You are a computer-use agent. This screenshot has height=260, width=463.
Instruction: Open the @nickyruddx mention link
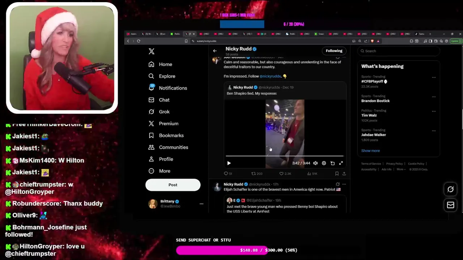pyautogui.click(x=270, y=76)
